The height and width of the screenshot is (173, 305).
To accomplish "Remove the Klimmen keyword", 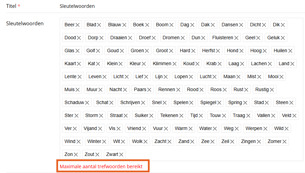I will [x=175, y=64].
